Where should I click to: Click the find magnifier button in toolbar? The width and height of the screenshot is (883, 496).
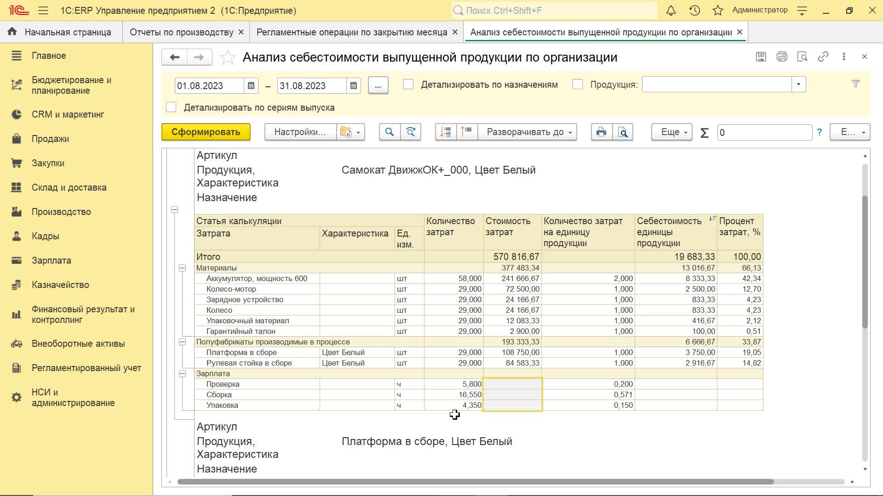[390, 132]
